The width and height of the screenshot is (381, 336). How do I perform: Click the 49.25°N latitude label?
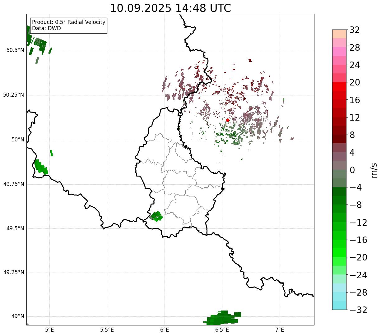pyautogui.click(x=14, y=272)
